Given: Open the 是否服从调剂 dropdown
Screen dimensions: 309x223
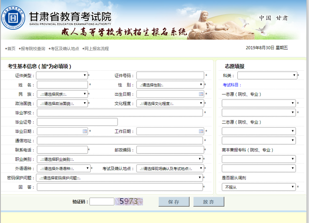Looking at the screenshot, I should pyautogui.click(x=258, y=187).
